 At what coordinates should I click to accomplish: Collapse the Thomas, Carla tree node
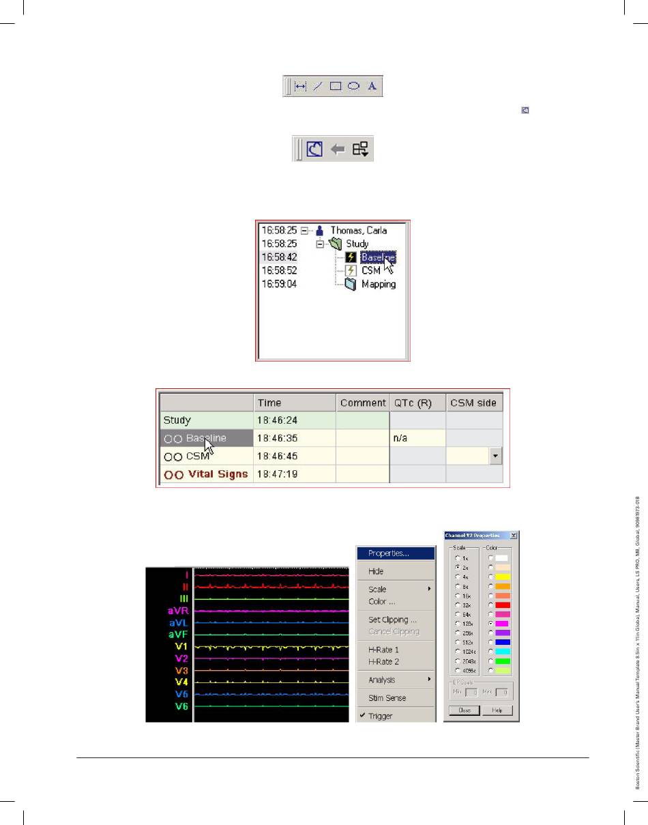tap(304, 231)
